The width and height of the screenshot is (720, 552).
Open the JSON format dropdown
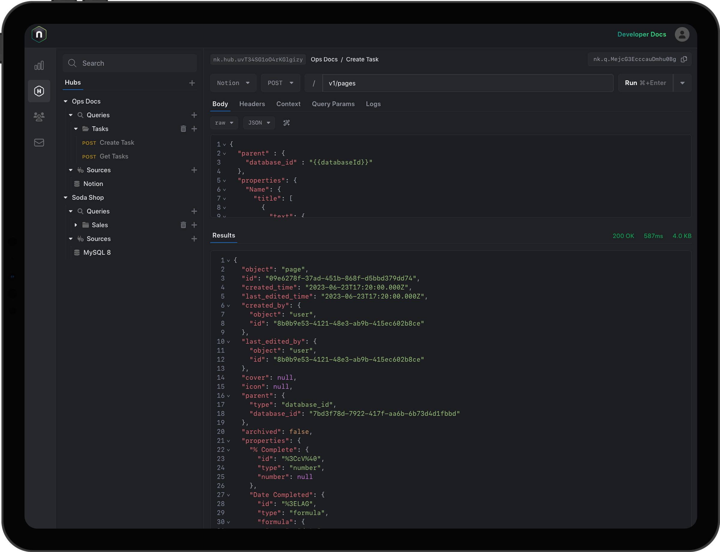(259, 123)
